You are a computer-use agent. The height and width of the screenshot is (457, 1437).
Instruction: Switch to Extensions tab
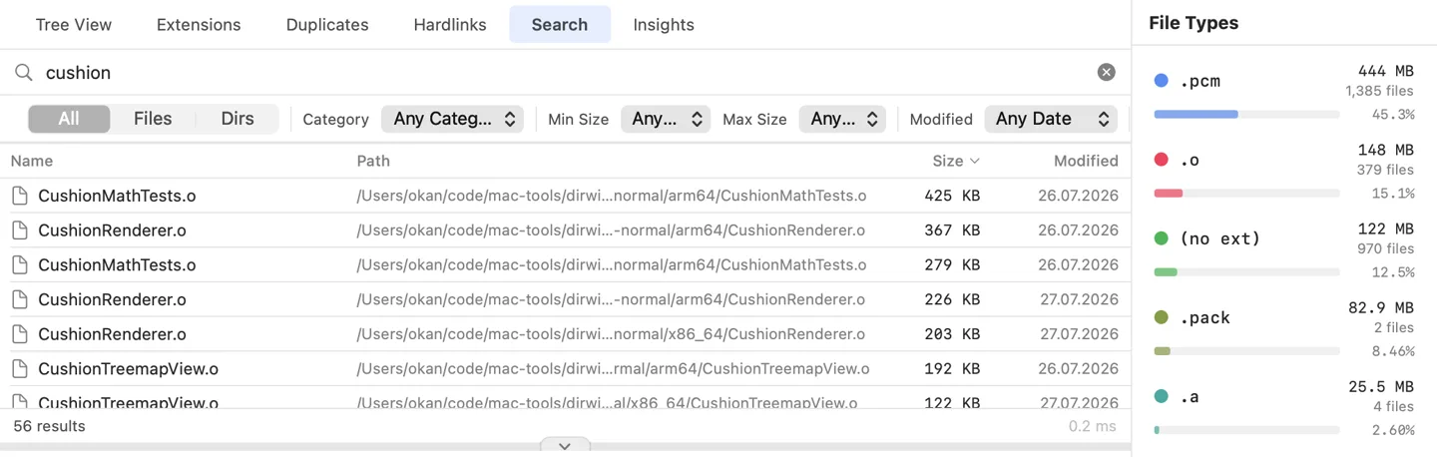pos(199,24)
